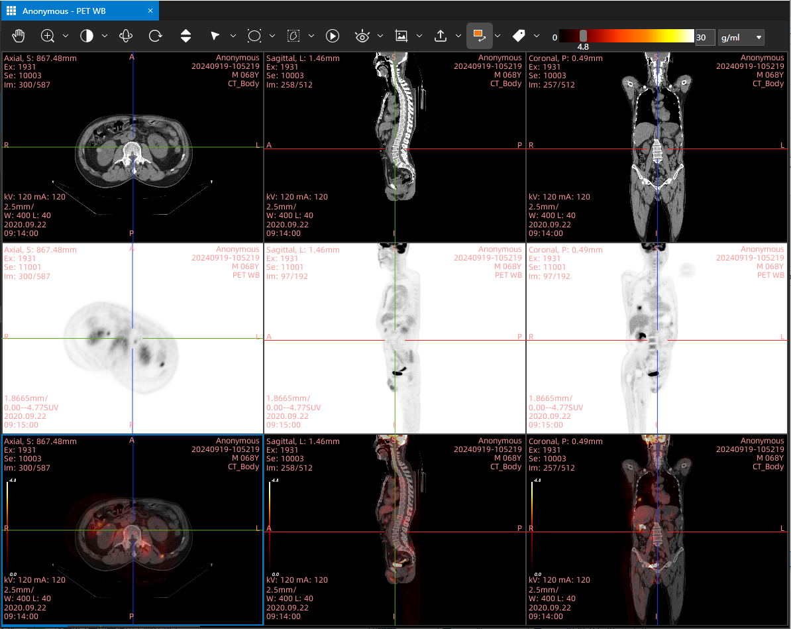The width and height of the screenshot is (791, 629).
Task: Toggle the eye visibility icon
Action: pos(362,36)
